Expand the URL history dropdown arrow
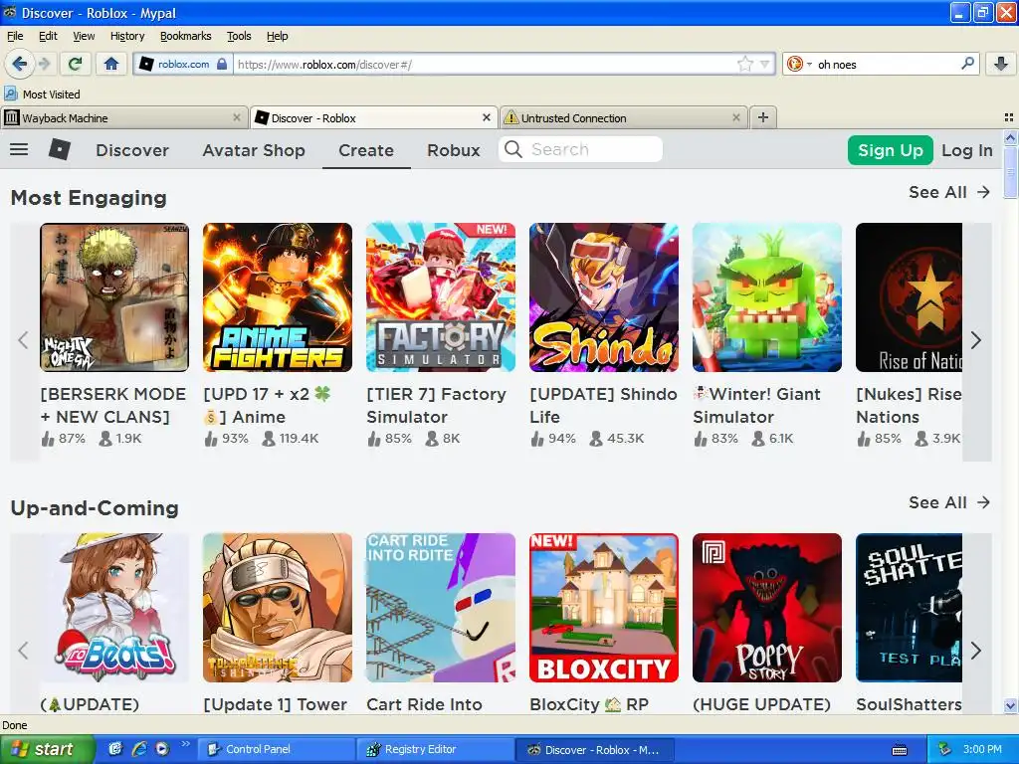 (x=764, y=64)
